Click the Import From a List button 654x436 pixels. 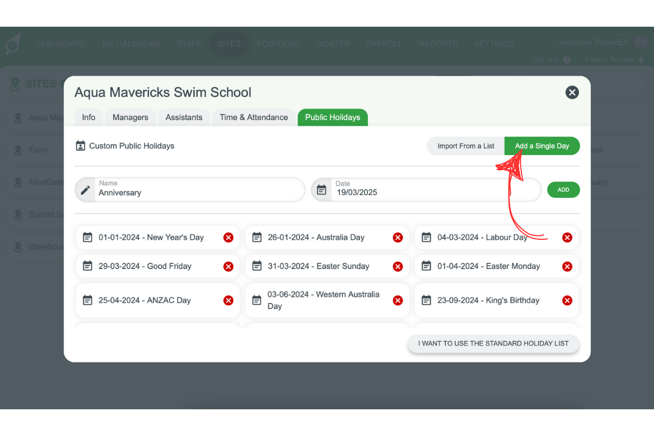tap(465, 146)
